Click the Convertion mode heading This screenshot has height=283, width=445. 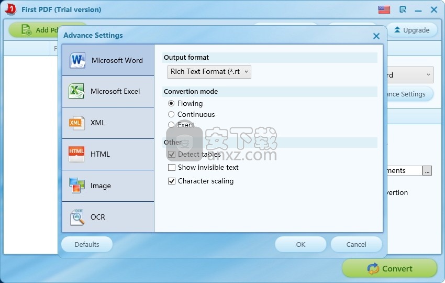(191, 92)
